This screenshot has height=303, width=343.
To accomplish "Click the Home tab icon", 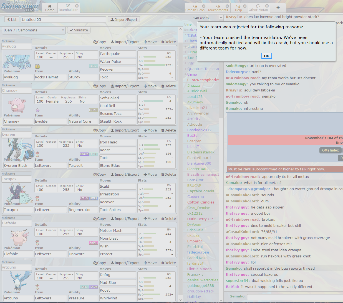I will [x=50, y=6].
